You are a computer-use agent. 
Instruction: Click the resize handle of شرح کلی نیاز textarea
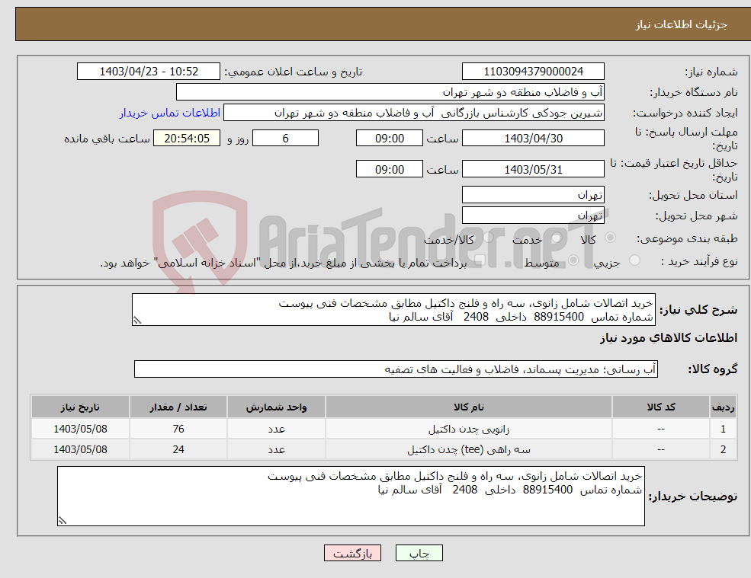tap(137, 321)
